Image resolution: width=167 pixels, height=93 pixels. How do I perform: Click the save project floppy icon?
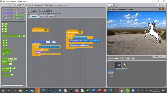(x=20, y=5)
